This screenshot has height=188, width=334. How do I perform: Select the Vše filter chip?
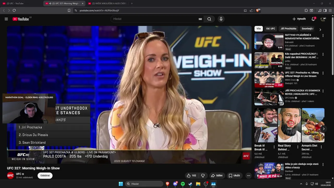[259, 29]
